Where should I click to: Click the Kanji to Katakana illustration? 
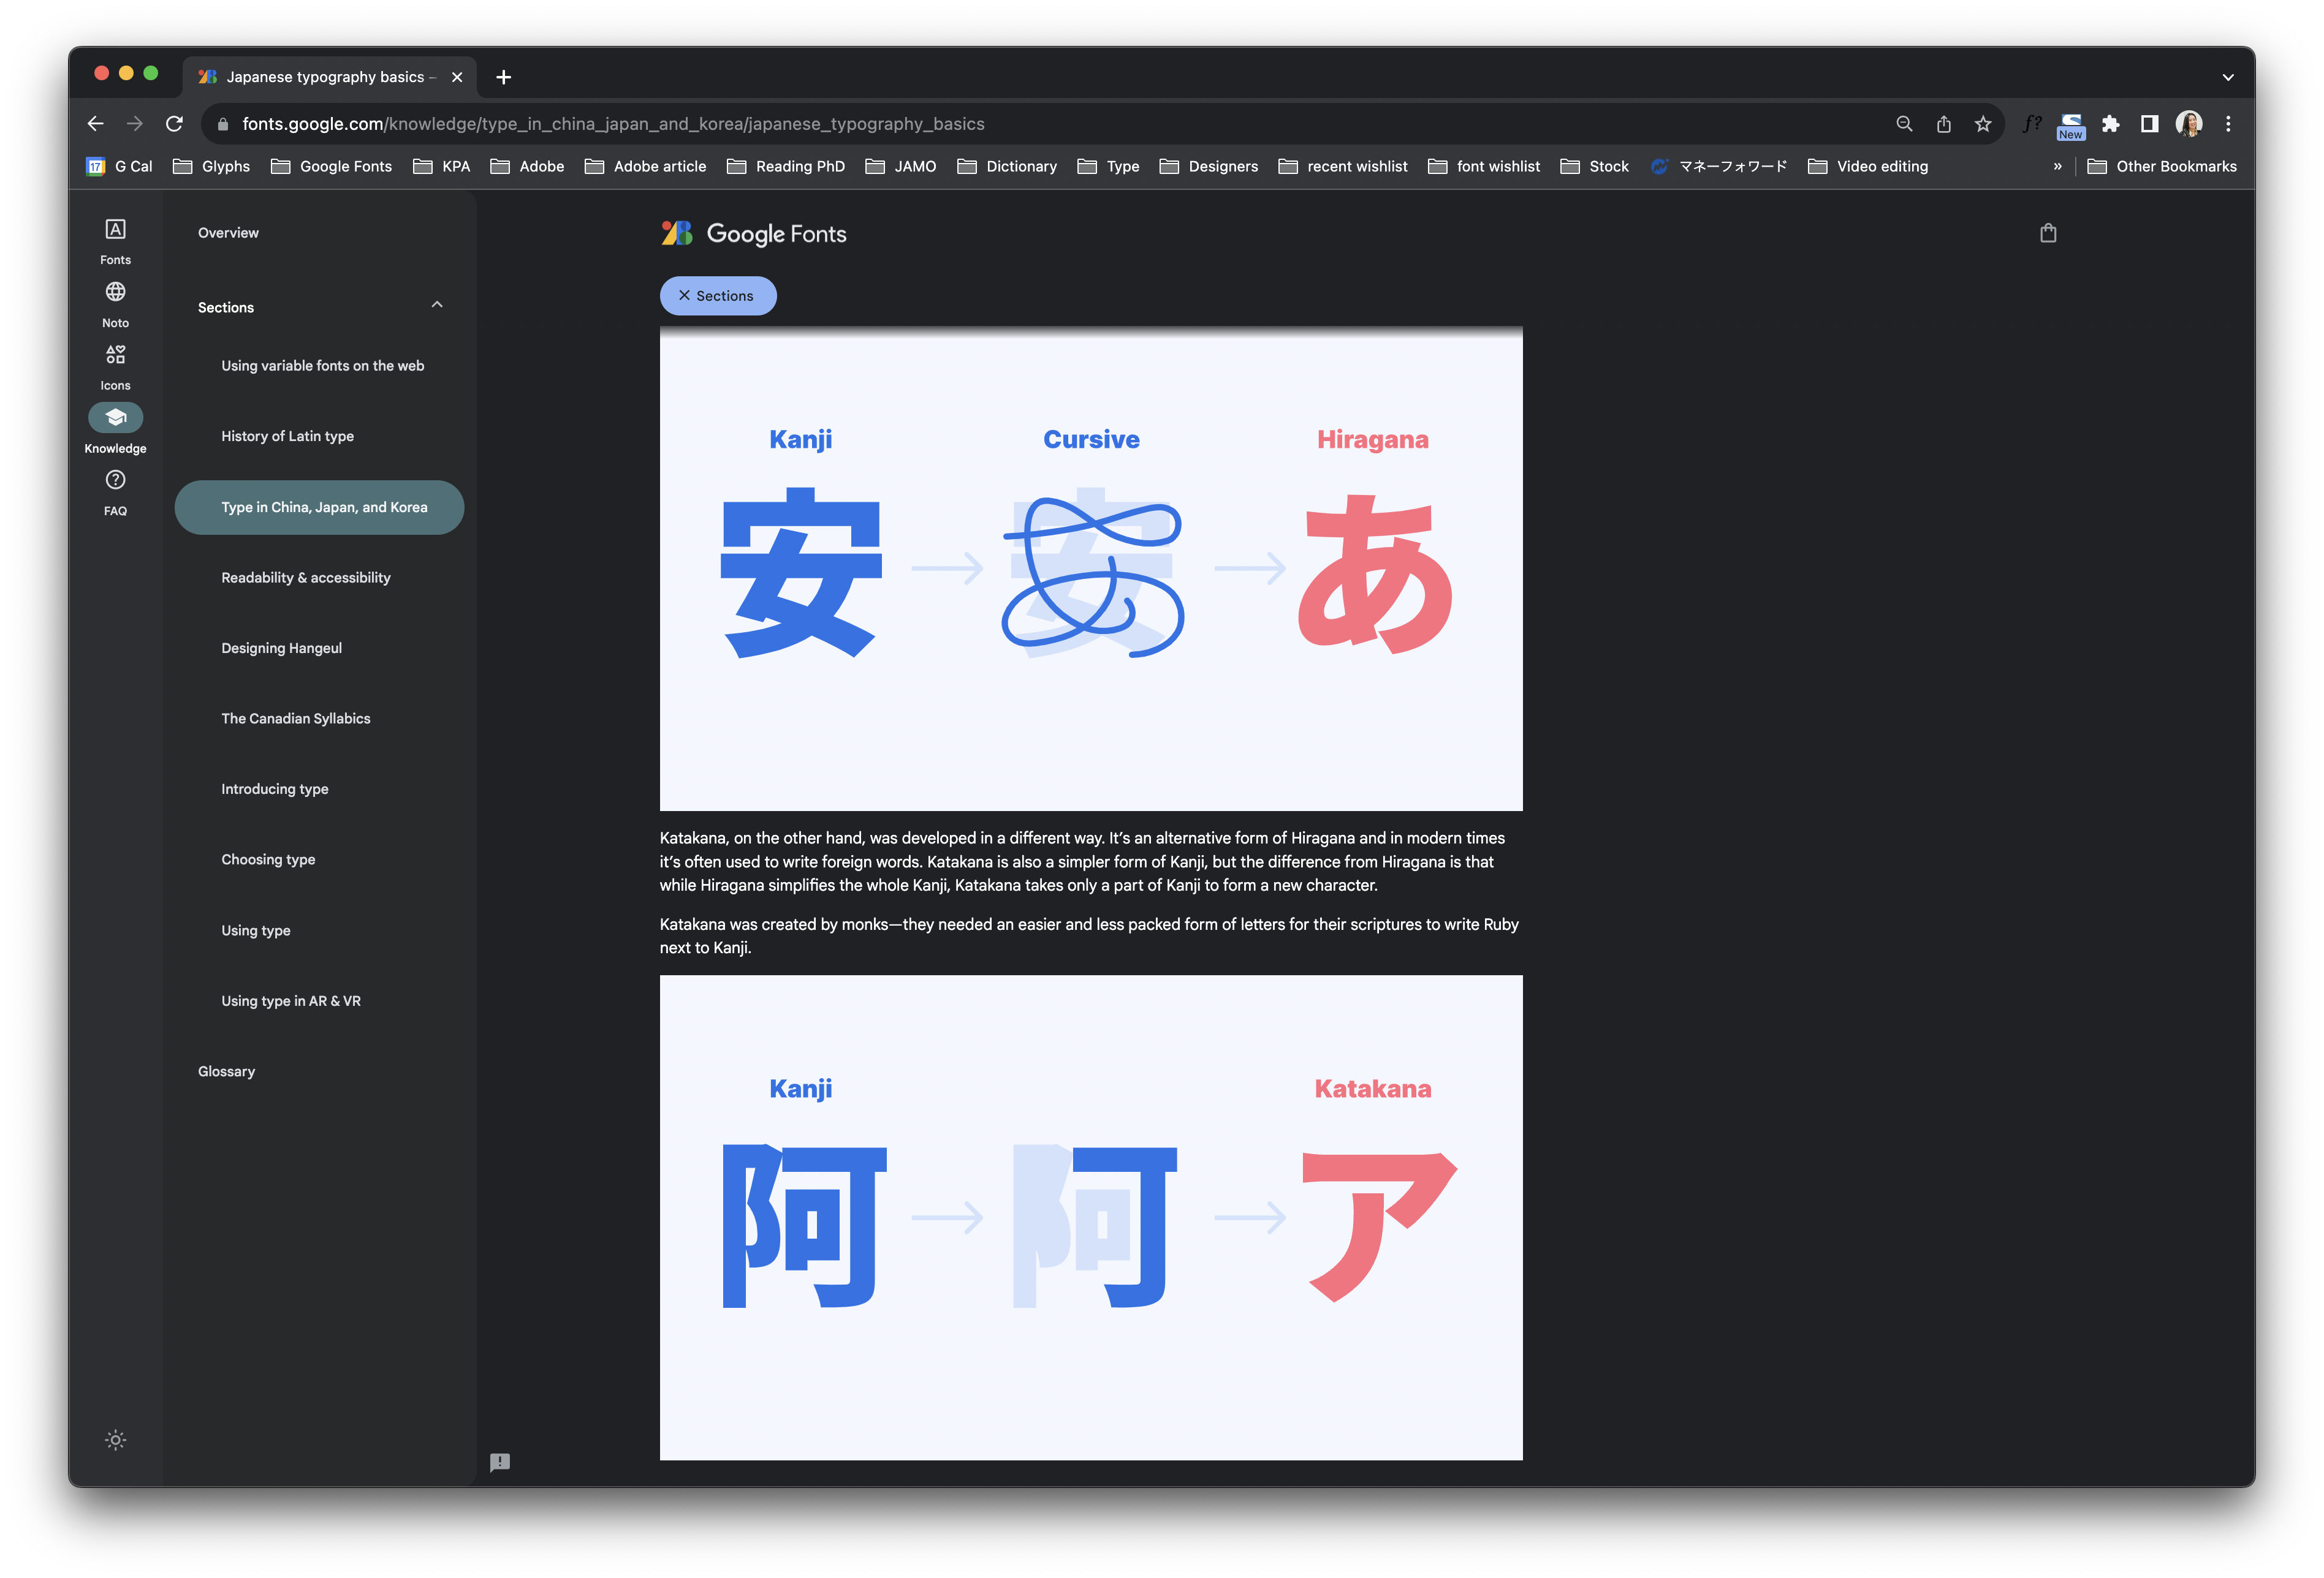click(x=1091, y=1217)
